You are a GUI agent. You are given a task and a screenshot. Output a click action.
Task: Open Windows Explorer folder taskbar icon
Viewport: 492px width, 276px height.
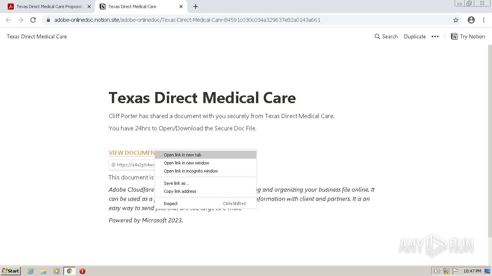pos(43,271)
